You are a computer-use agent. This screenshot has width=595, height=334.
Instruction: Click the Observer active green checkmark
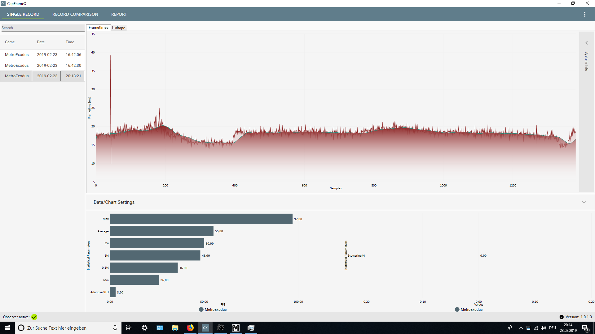coord(34,317)
